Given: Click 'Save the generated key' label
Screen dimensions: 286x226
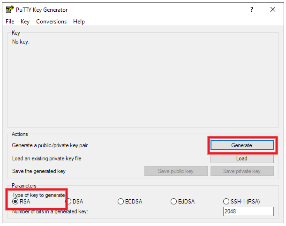Looking at the screenshot, I should (x=38, y=171).
